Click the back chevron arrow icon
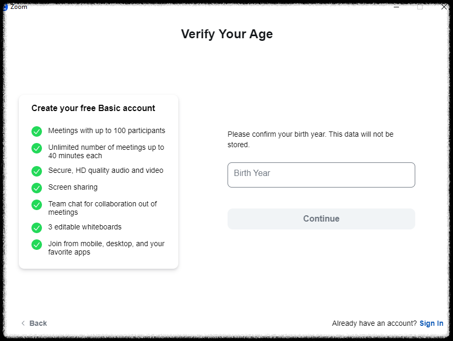This screenshot has height=341, width=453. tap(23, 323)
